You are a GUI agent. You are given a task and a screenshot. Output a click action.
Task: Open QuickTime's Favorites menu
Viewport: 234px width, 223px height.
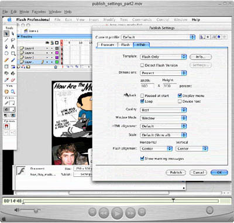39,12
